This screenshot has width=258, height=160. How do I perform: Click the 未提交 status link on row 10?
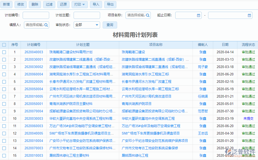click(x=248, y=118)
